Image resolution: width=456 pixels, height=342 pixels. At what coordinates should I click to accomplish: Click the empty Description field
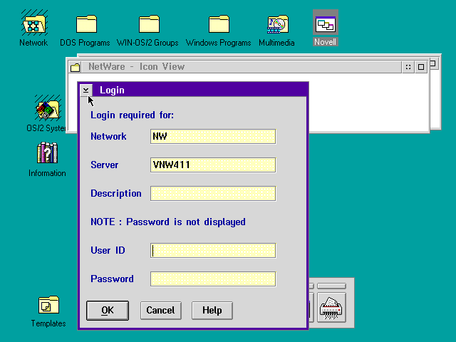click(x=213, y=193)
